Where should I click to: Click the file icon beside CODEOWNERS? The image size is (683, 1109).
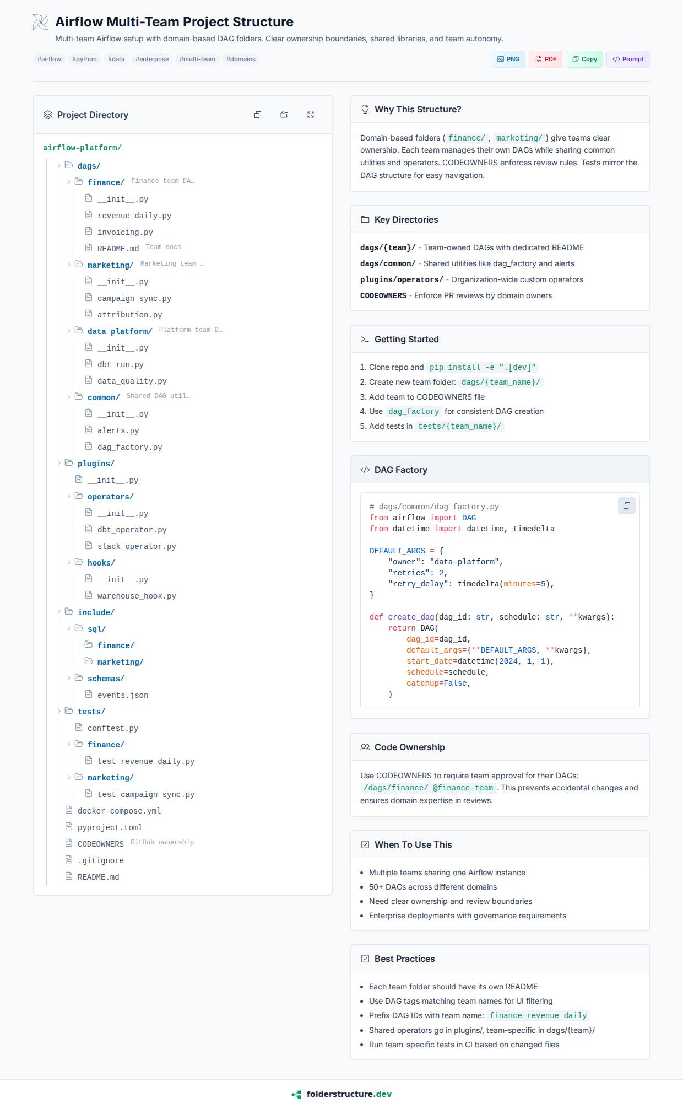tap(69, 843)
